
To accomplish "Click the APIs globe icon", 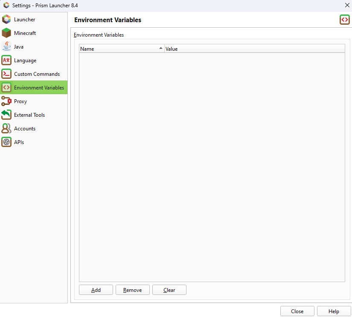I will click(x=7, y=142).
